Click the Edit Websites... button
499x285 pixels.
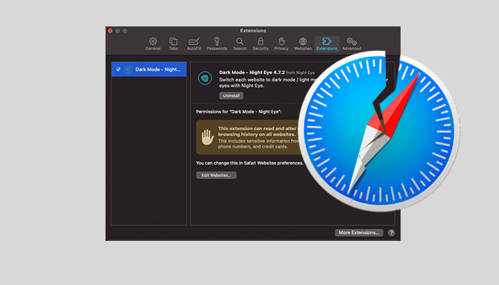217,175
